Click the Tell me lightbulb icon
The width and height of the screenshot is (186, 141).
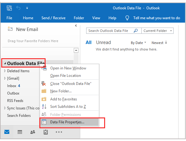(x=127, y=18)
